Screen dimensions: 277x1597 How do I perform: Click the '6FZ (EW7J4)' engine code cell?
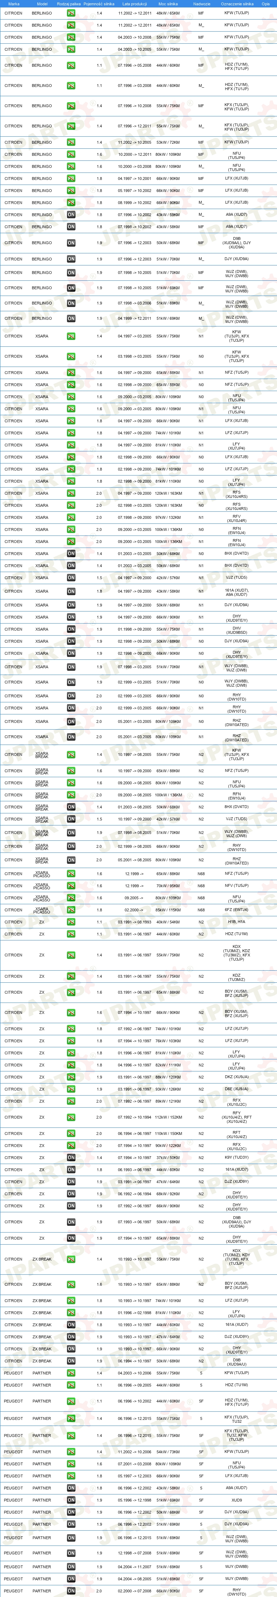[236, 910]
